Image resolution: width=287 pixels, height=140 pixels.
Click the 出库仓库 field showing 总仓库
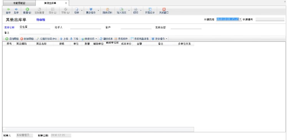(x=35, y=27)
